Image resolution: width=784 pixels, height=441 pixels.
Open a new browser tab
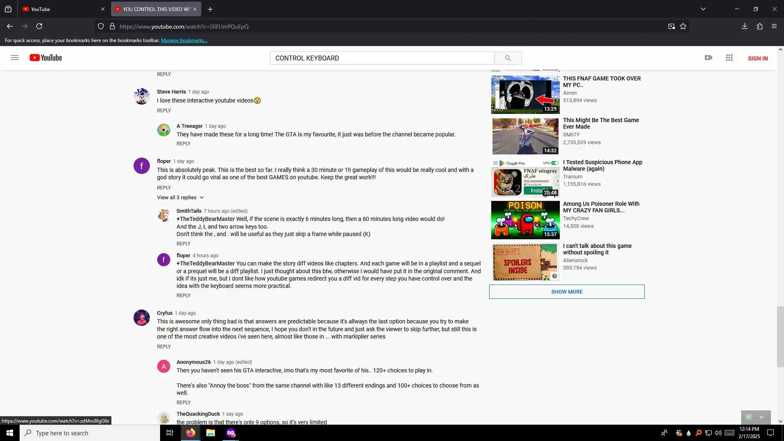click(x=210, y=9)
